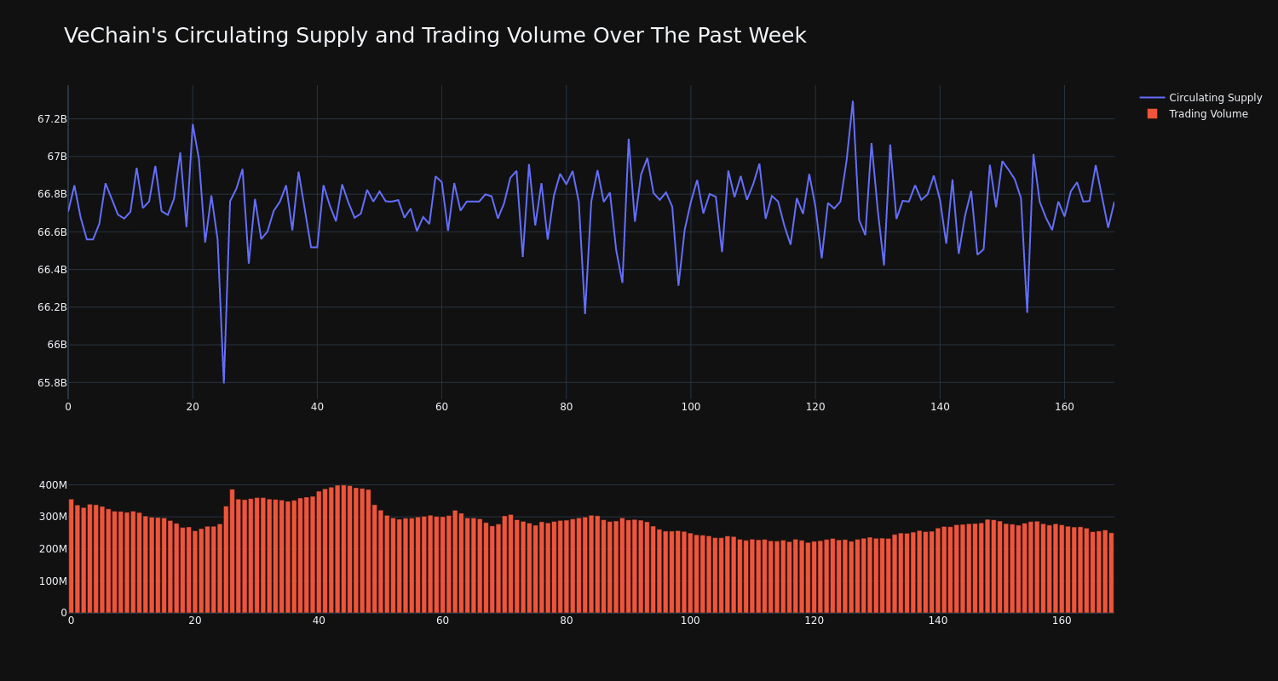Click the Trading Volume red legend swatch

1152,114
